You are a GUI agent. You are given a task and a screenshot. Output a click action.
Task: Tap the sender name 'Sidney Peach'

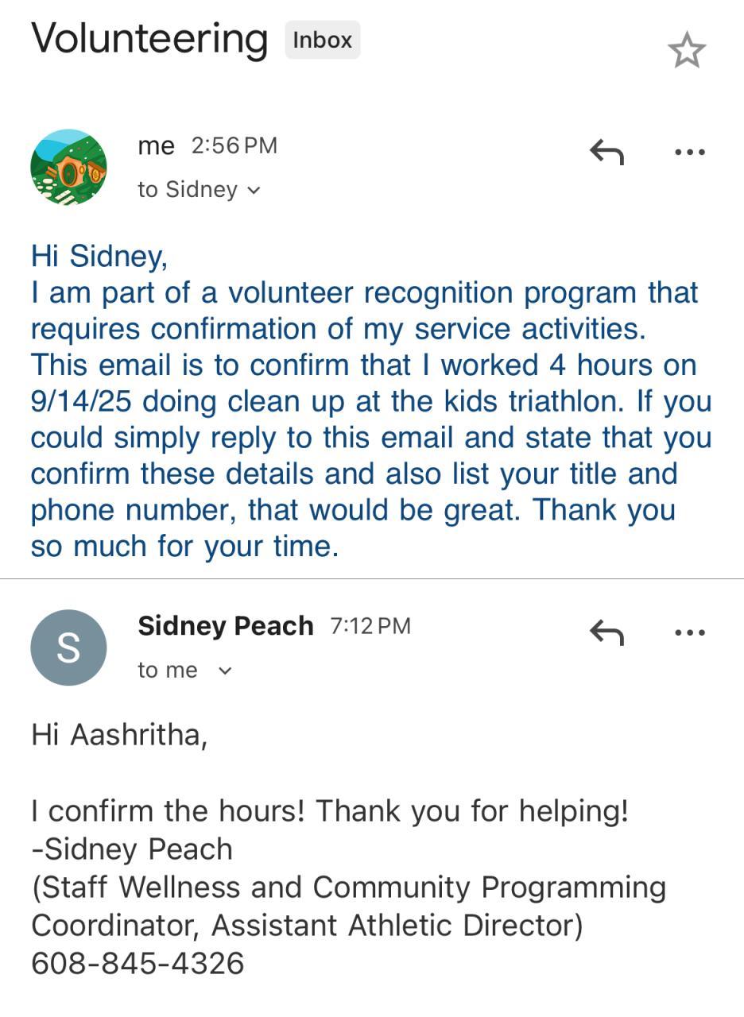pos(225,626)
